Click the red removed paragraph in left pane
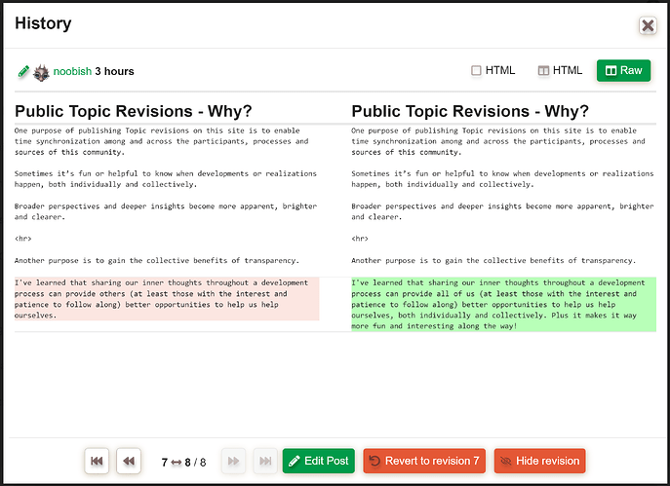Screen dimensions: 670x486 pyautogui.click(x=167, y=299)
